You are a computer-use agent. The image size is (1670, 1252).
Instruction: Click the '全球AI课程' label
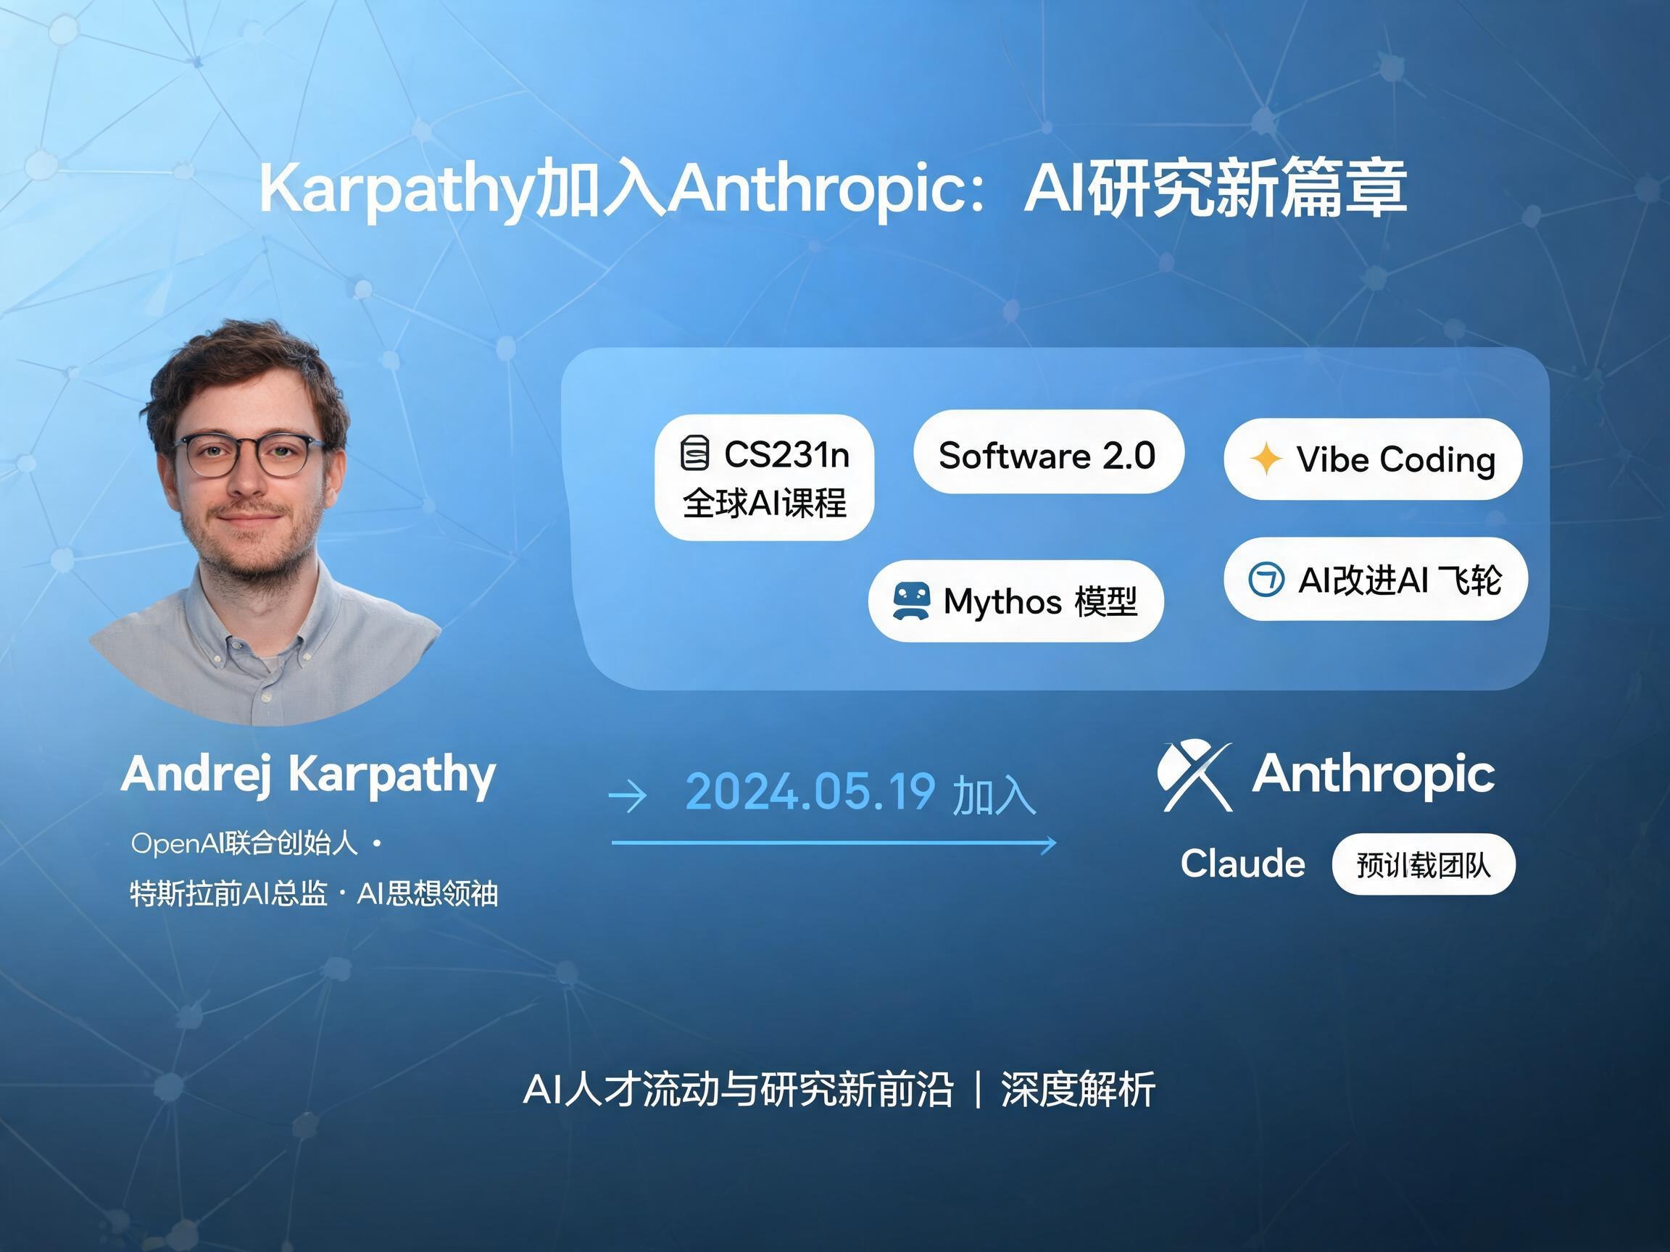click(764, 504)
